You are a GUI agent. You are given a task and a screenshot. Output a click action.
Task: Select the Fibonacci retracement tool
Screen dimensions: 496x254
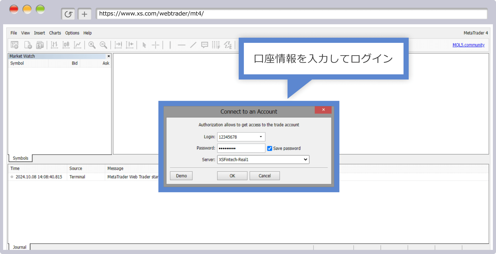tap(216, 45)
